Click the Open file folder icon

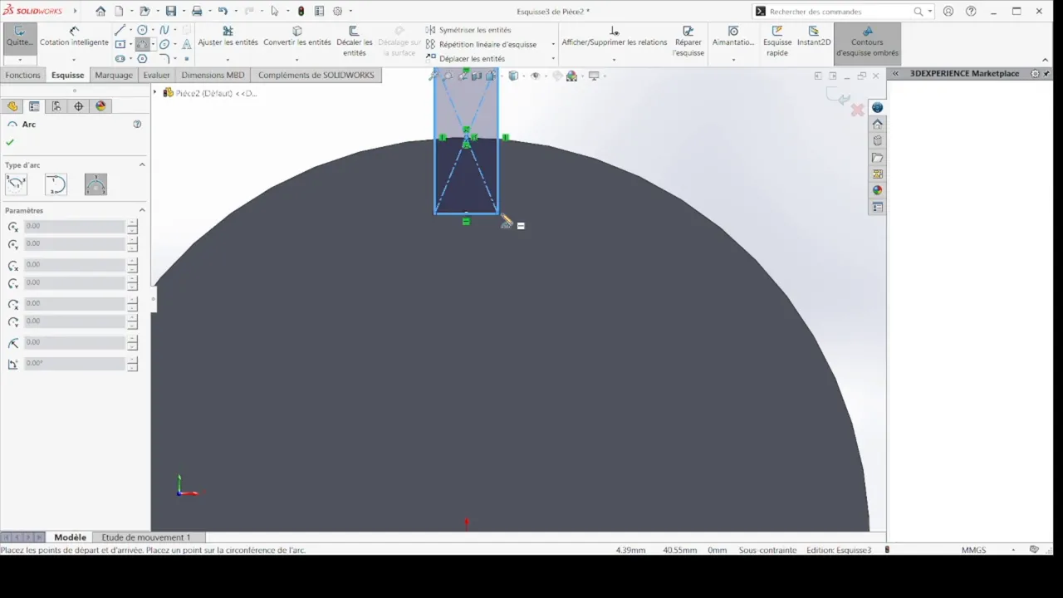coord(145,11)
